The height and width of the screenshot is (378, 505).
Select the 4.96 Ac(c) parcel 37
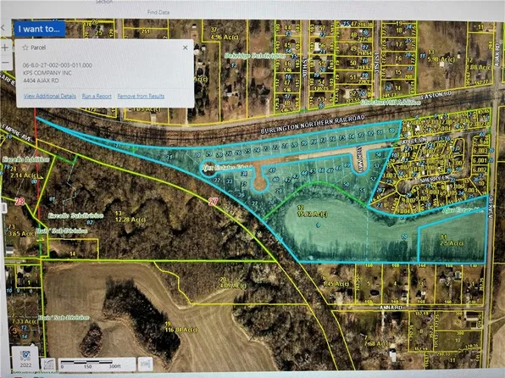225,34
